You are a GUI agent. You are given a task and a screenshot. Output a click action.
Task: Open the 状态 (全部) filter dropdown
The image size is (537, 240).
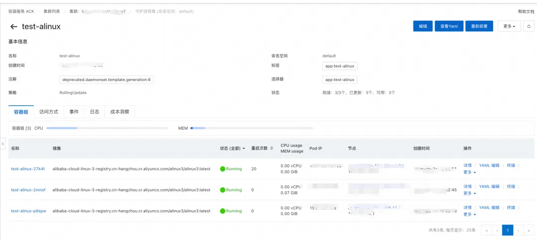(233, 148)
